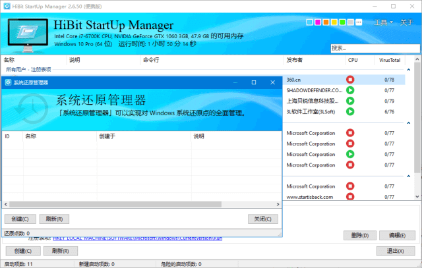Image resolution: width=422 pixels, height=268 pixels.
Task: Select 360.cn publisher cell
Action: click(293, 80)
